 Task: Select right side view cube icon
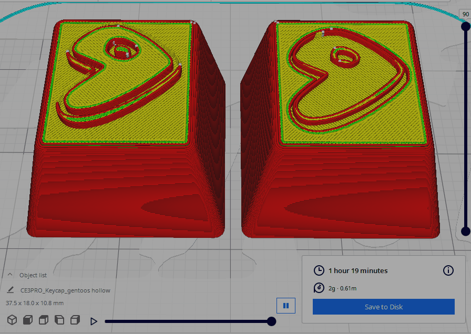[x=75, y=320]
